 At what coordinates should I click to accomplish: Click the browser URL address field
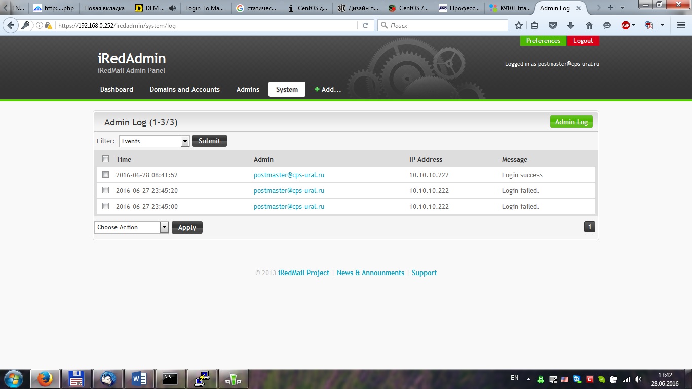(x=206, y=25)
